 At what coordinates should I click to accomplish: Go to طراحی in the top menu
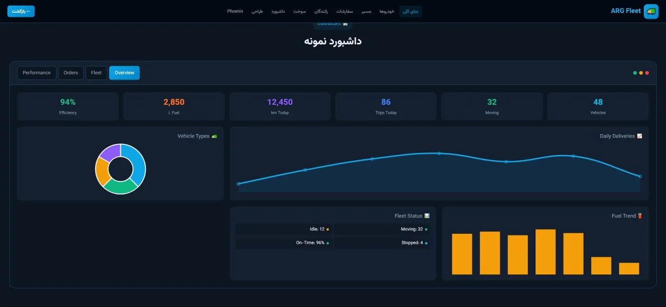point(257,11)
